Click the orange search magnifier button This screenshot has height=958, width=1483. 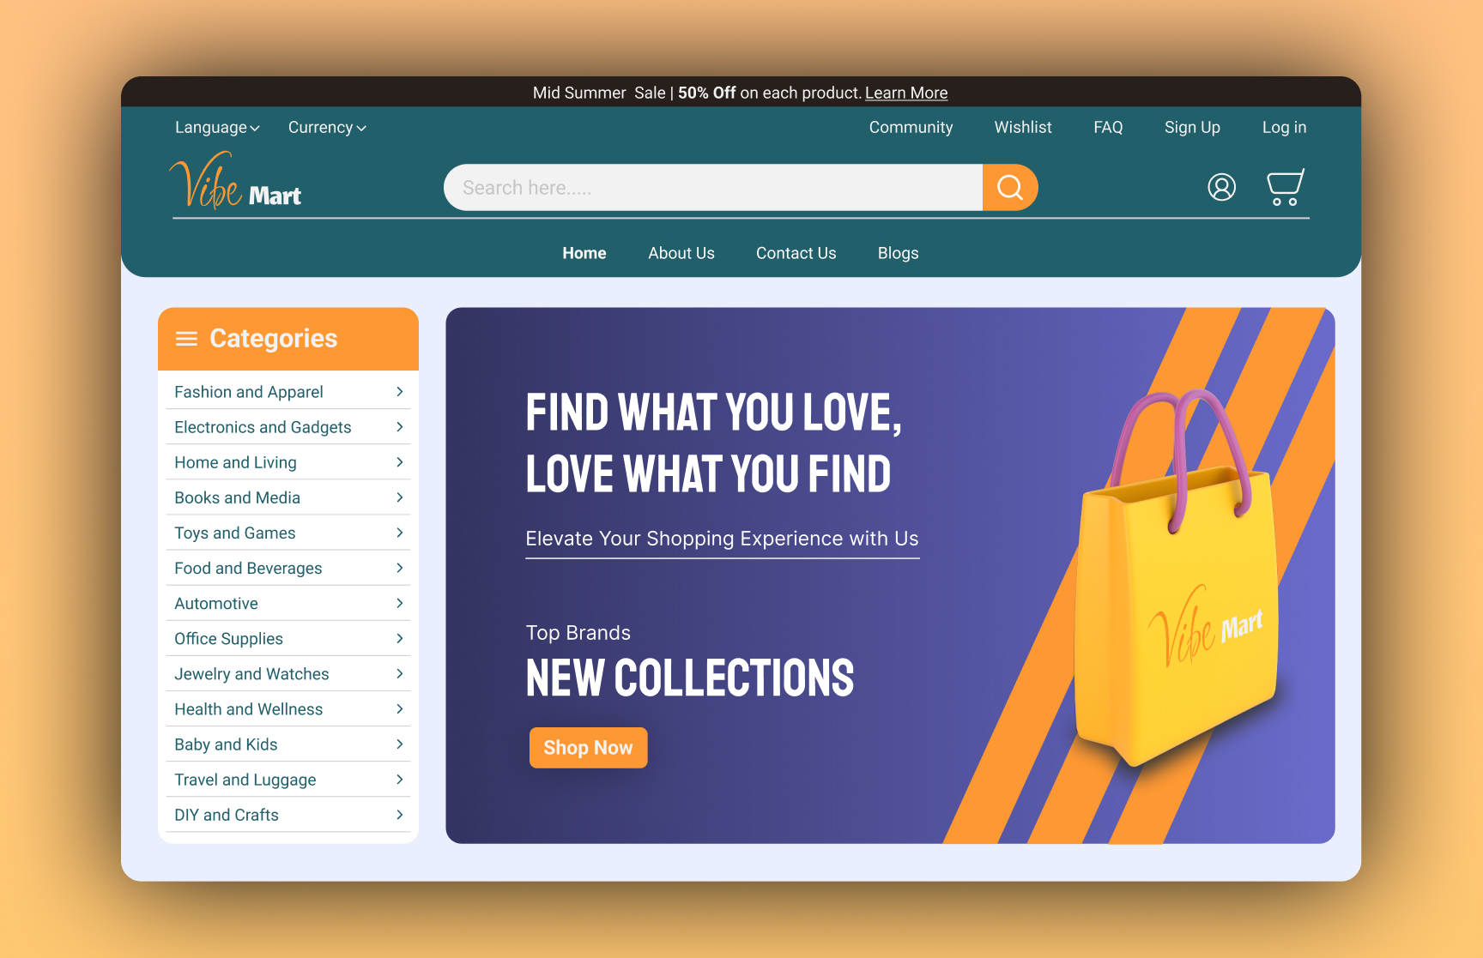[x=1010, y=187]
